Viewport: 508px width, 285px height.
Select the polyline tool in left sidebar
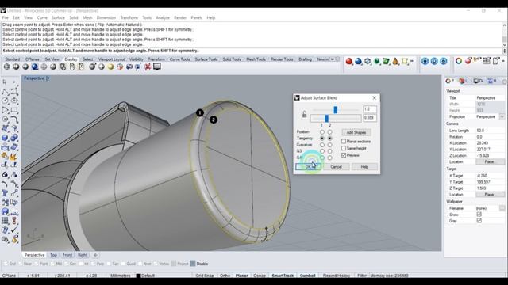click(x=5, y=92)
